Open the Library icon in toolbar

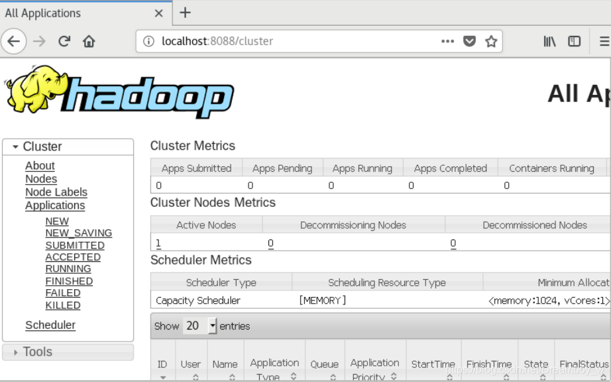click(x=549, y=41)
